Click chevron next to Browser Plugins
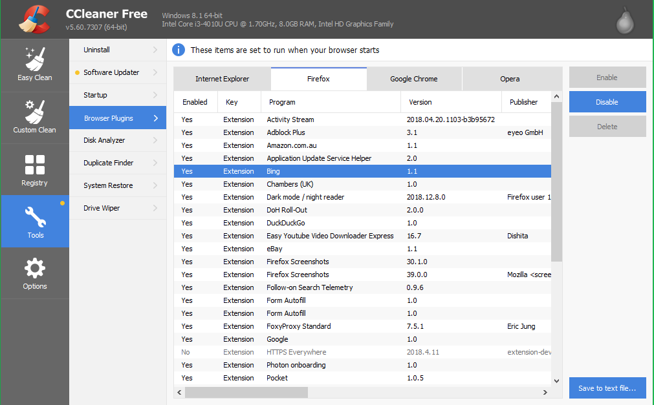 pos(155,118)
